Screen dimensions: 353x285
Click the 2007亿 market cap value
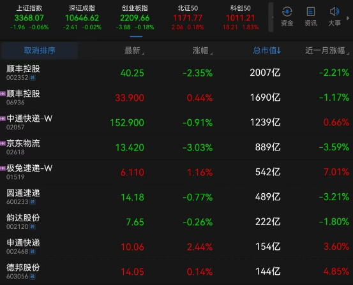click(265, 73)
